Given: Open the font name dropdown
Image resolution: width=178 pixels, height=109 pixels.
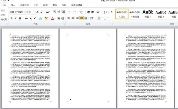Looking at the screenshot, I should 17,12.
